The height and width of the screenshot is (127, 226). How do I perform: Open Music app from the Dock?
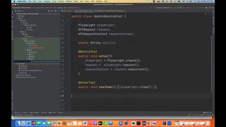click(x=90, y=123)
